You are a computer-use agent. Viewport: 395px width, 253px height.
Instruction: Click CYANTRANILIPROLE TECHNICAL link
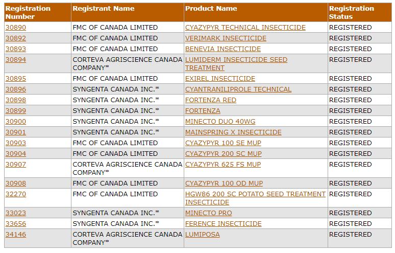[238, 89]
